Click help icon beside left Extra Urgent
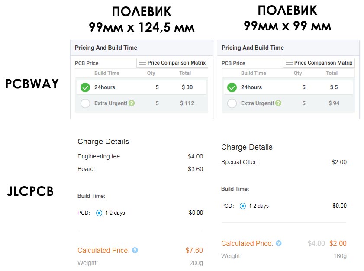The image size is (364, 271). click(132, 103)
